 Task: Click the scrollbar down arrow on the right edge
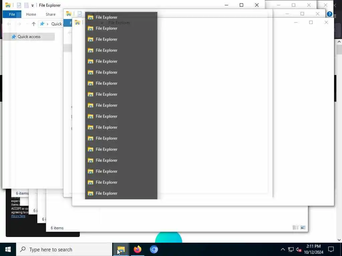[x=339, y=240]
